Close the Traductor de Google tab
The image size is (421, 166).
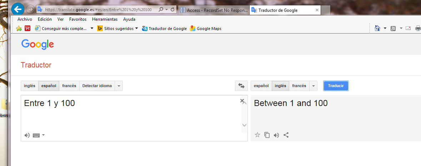click(317, 10)
